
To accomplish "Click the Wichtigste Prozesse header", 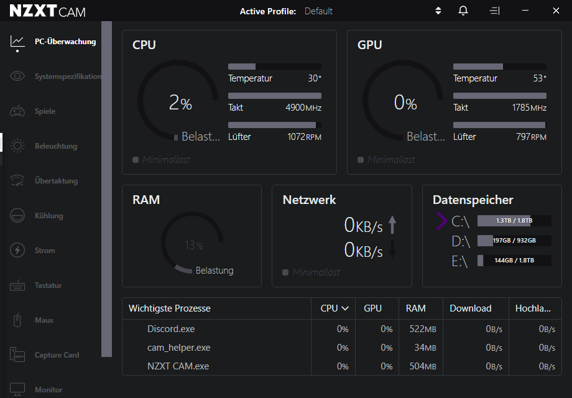I will (x=170, y=308).
